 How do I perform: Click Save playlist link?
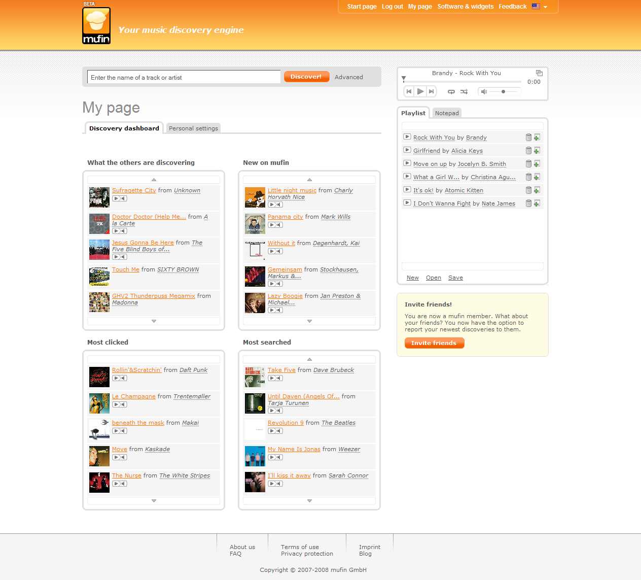tap(455, 278)
